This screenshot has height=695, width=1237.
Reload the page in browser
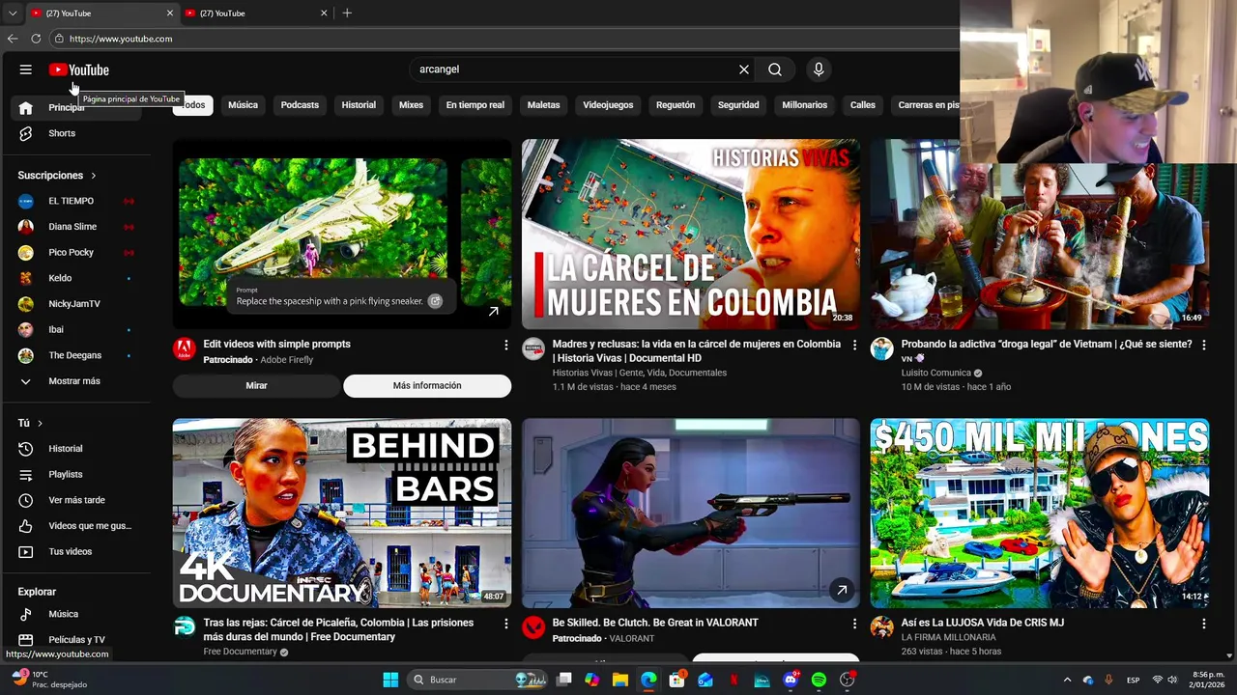tap(36, 39)
